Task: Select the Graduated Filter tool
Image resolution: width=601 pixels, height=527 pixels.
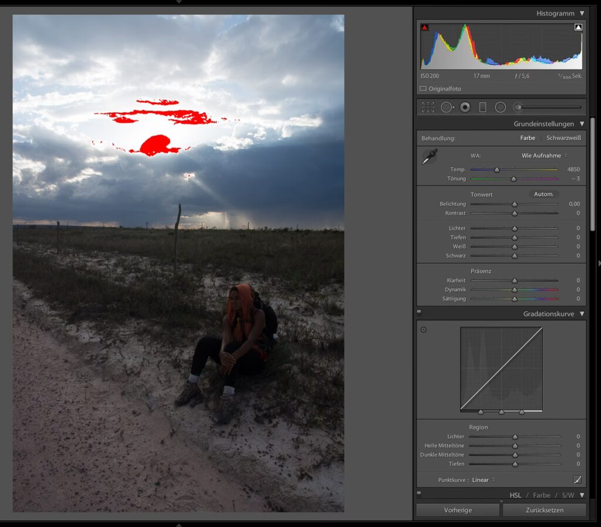Action: click(x=482, y=107)
